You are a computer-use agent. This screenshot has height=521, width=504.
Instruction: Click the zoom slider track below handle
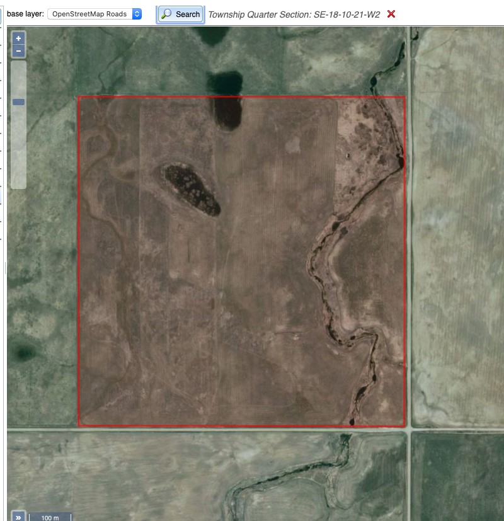pyautogui.click(x=19, y=147)
